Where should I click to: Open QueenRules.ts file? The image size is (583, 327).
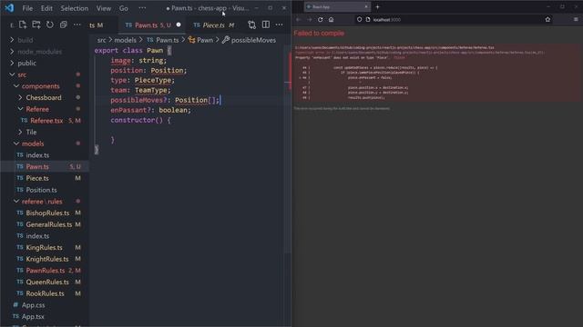47,282
